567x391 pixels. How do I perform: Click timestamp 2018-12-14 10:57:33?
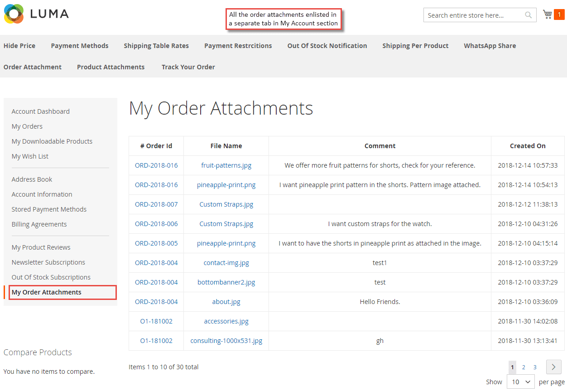click(528, 165)
